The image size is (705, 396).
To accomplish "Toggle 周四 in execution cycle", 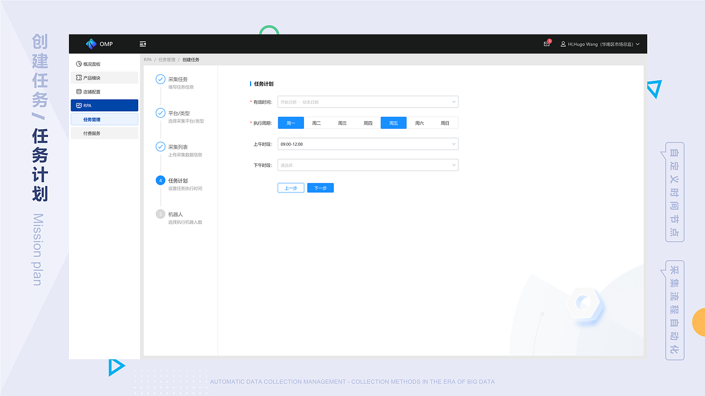I will click(x=368, y=123).
